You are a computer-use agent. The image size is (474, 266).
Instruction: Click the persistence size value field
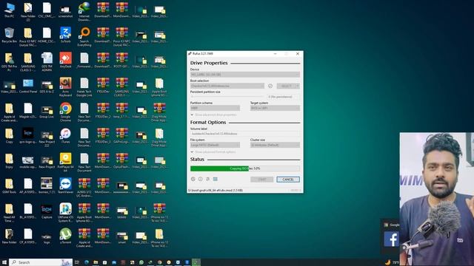283,97
